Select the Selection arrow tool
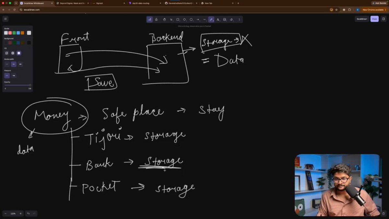This screenshot has height=219, width=389. pos(171,19)
